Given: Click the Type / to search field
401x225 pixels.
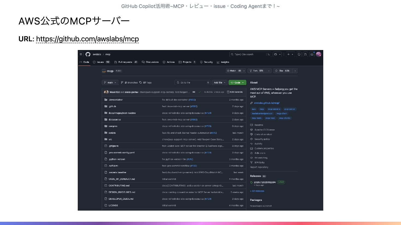Looking at the screenshot, I should 247,54.
